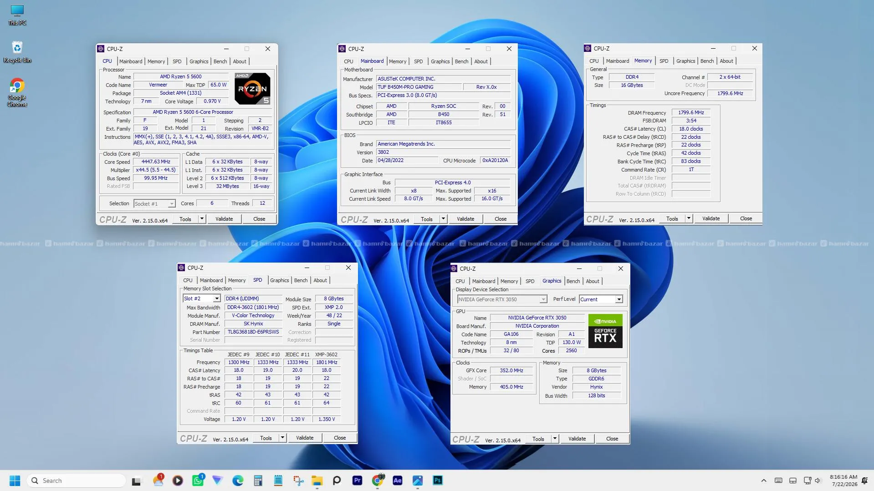Open Memory tab in the Graphics window
874x491 pixels.
(509, 281)
